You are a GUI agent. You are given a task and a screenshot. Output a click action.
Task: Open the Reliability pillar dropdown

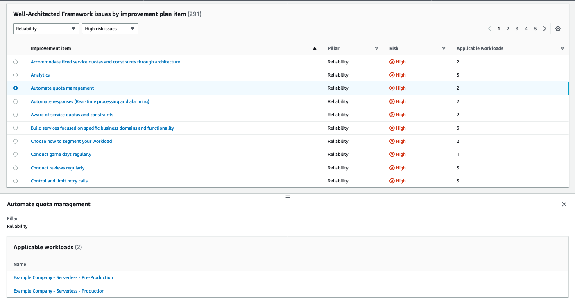click(46, 29)
